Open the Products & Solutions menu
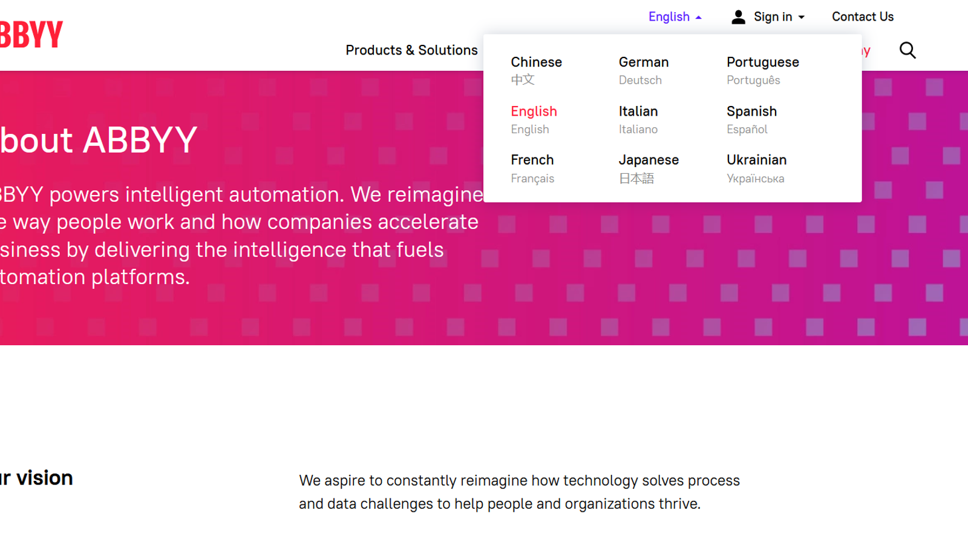Screen dimensions: 968x545 point(411,50)
